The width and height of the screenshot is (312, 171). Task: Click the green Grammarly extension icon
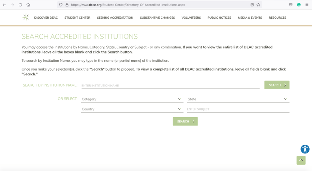tap(299, 5)
